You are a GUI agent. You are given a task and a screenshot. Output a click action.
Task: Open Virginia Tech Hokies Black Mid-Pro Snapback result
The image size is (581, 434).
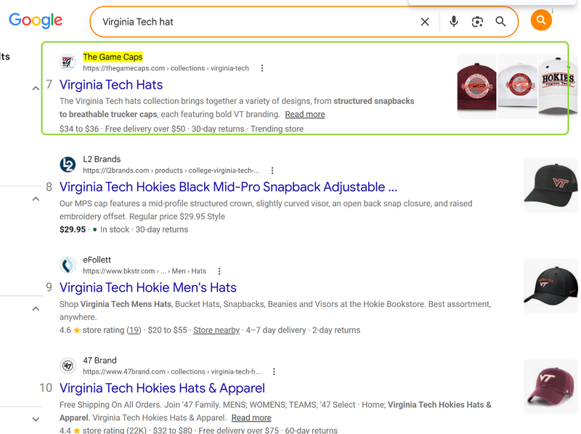click(x=228, y=187)
